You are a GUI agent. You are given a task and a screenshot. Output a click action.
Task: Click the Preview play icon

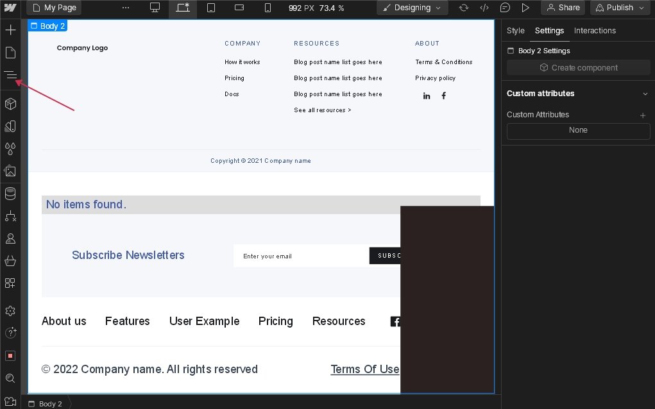coord(525,8)
